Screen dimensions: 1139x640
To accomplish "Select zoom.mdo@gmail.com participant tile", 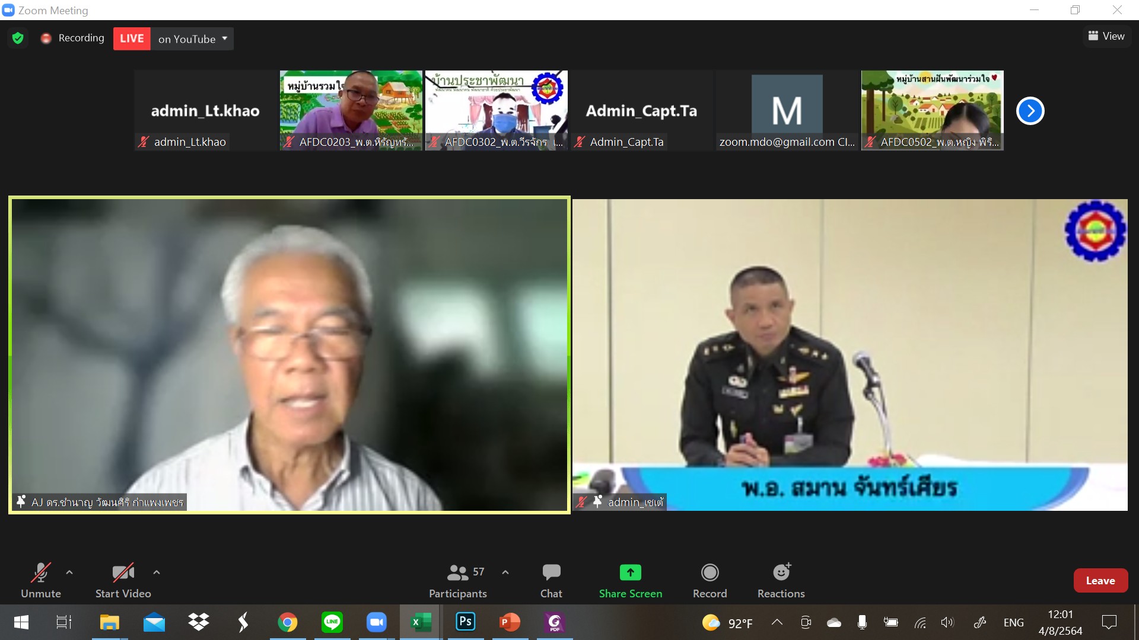I will (787, 110).
